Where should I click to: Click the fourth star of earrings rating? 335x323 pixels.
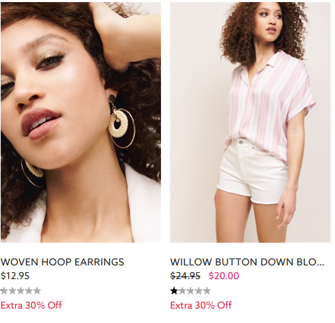(x=29, y=291)
